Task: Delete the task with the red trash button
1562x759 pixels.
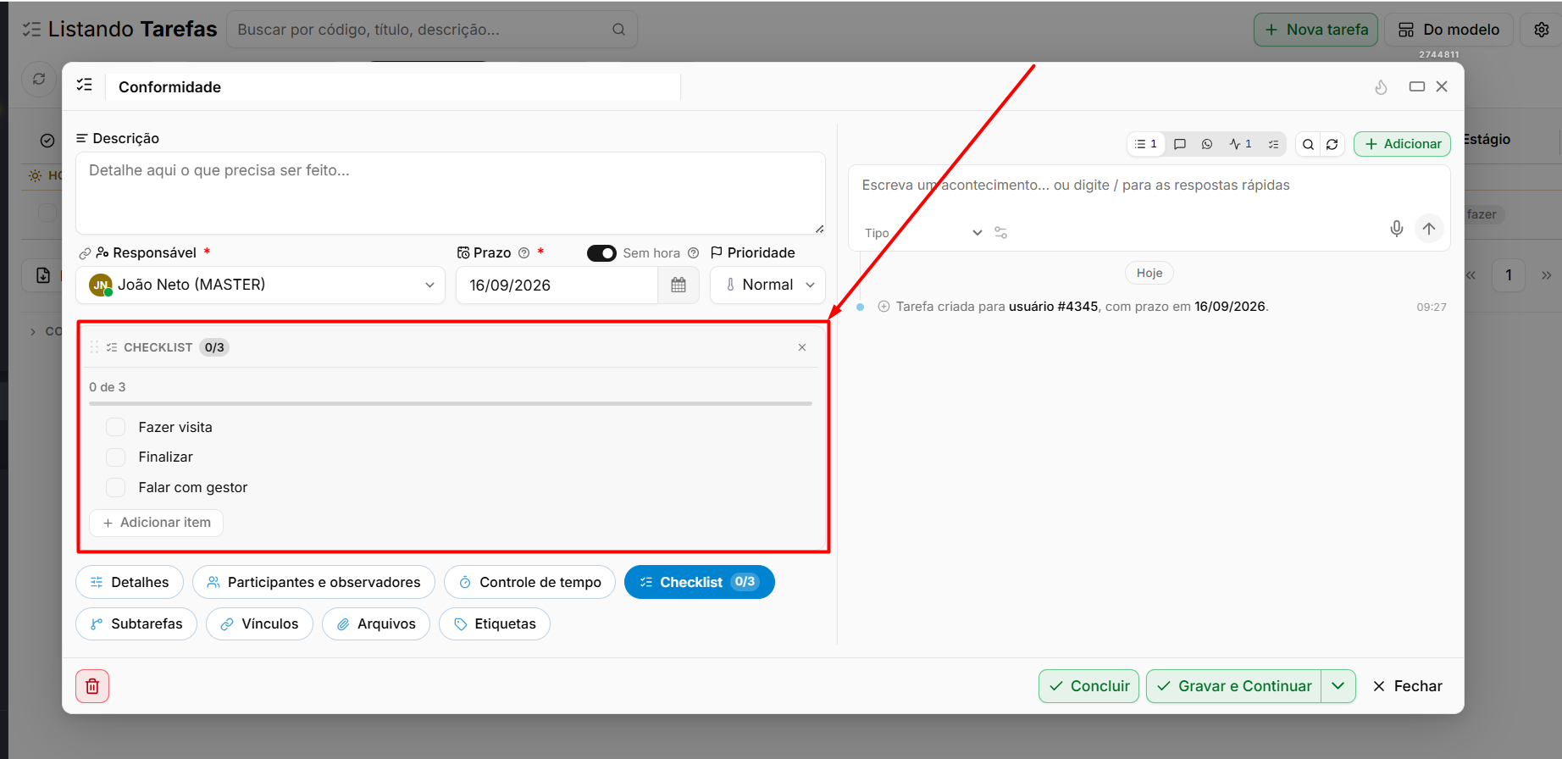Action: 92,686
